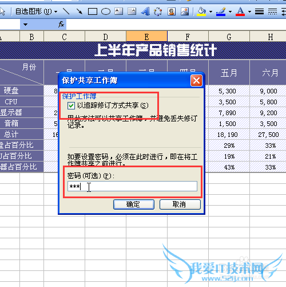Image resolution: width=286 pixels, height=287 pixels.
Task: Click the fx insert function button
Action: [61, 25]
